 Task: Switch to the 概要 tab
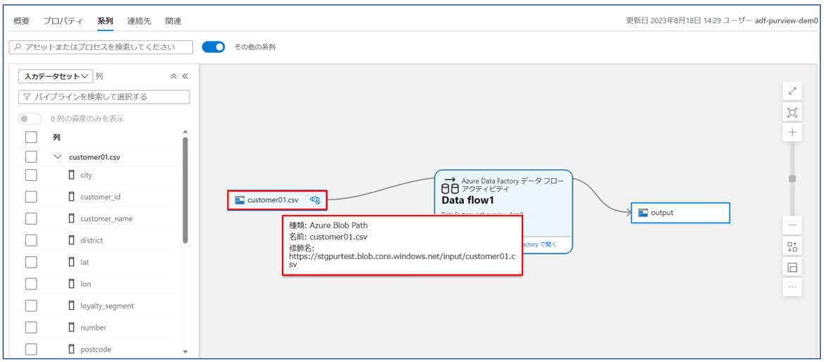click(22, 21)
